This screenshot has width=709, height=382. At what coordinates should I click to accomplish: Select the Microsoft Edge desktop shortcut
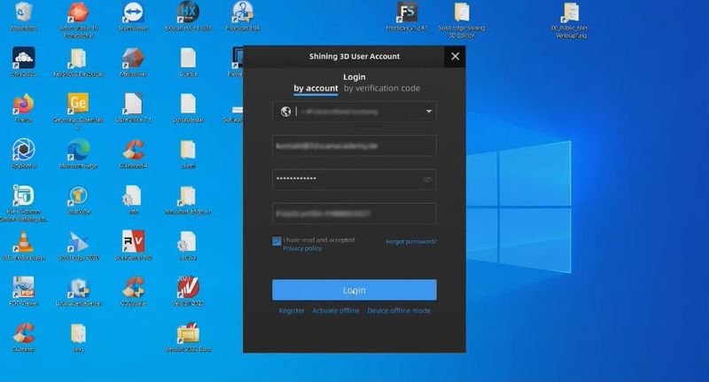click(76, 150)
